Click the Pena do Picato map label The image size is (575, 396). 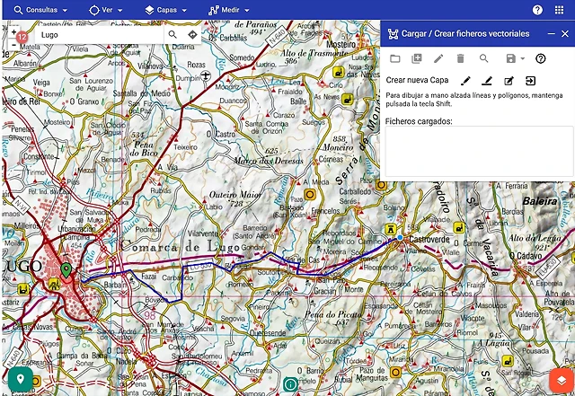point(333,314)
